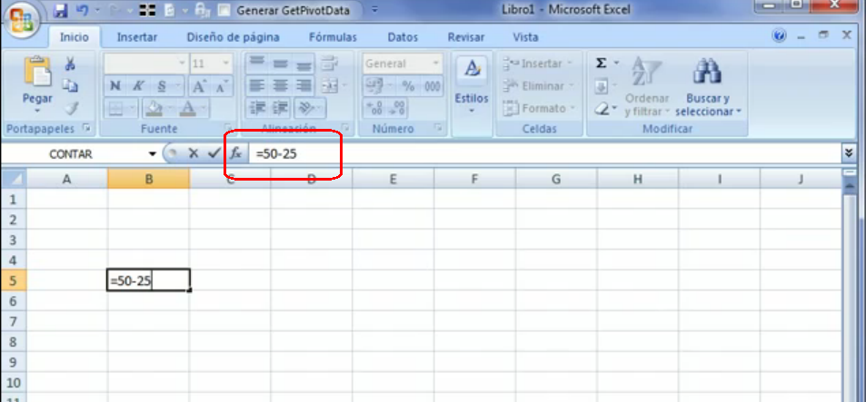Switch to the Fórmulas tab
This screenshot has height=402, width=866.
(333, 37)
